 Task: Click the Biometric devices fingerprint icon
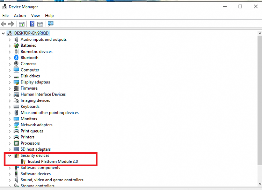pos(16,52)
